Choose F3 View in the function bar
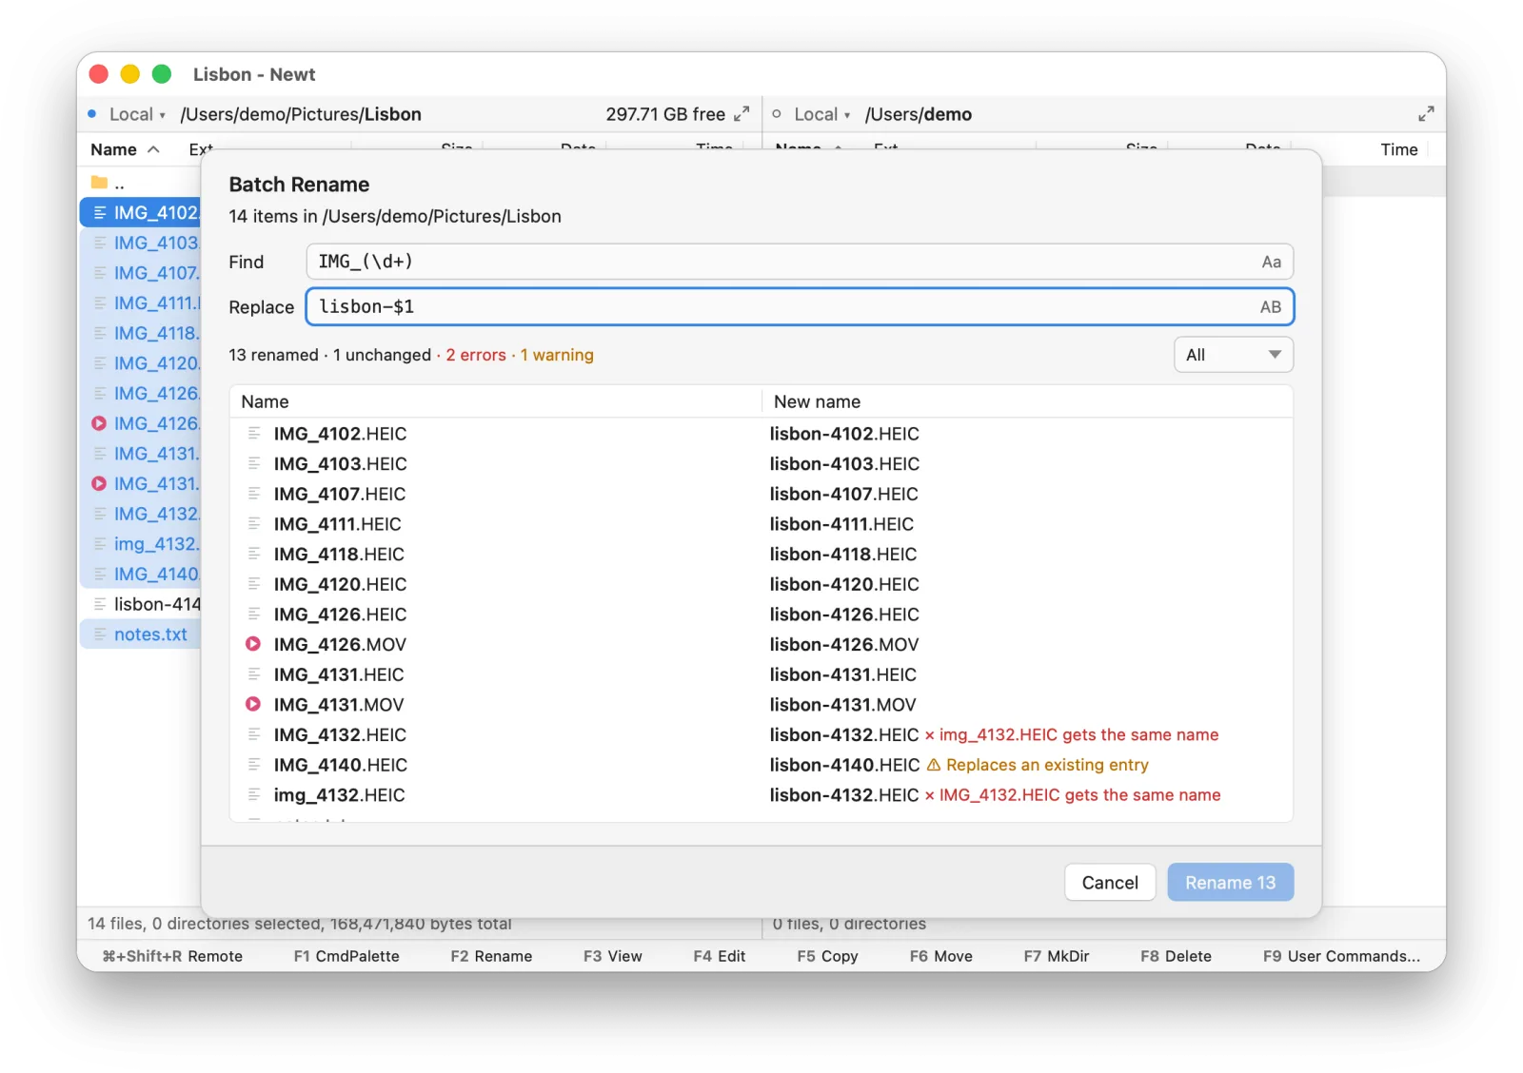The width and height of the screenshot is (1523, 1073). pos(613,956)
